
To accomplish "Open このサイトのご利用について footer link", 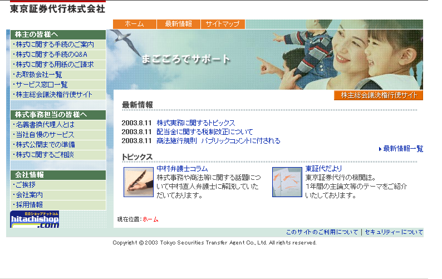I will [x=322, y=232].
